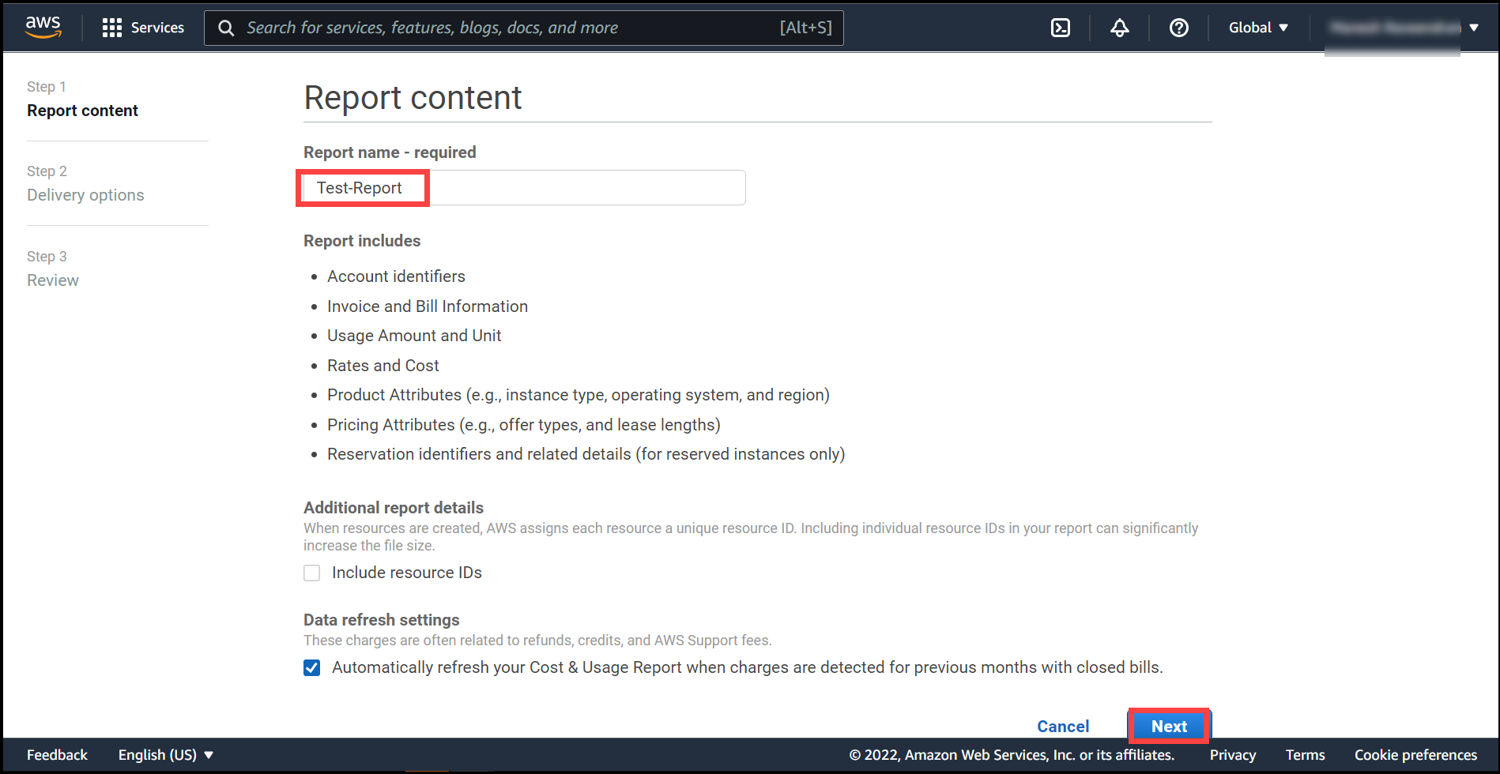This screenshot has height=774, width=1500.
Task: Click the copyright Amazon Web Services text
Action: (1012, 755)
